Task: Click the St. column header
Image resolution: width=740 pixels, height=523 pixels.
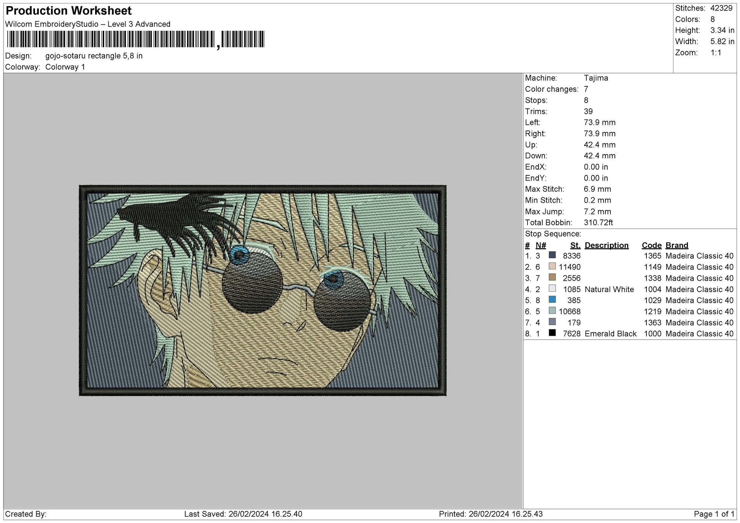Action: point(575,245)
